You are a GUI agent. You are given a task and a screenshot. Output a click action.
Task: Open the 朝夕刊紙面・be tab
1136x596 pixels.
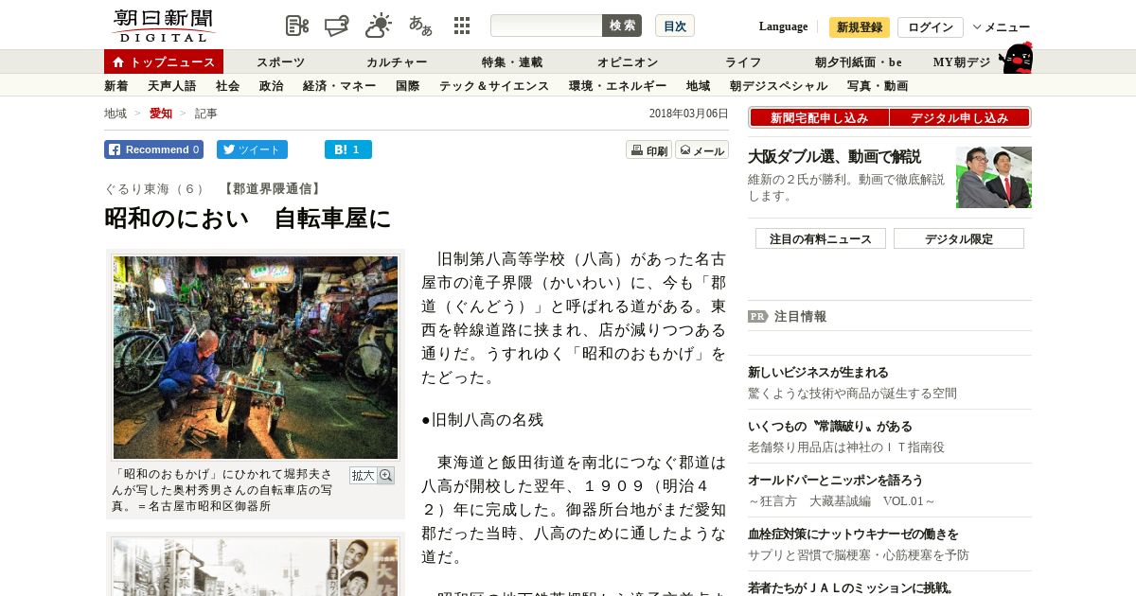(x=859, y=62)
